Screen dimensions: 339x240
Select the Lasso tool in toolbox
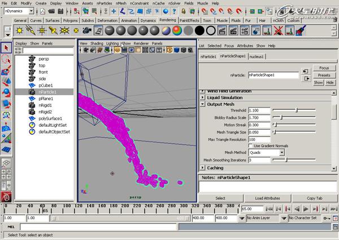[x=6, y=59]
